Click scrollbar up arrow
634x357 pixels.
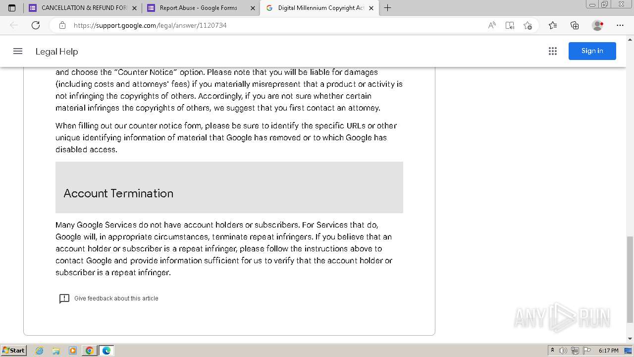pos(630,39)
